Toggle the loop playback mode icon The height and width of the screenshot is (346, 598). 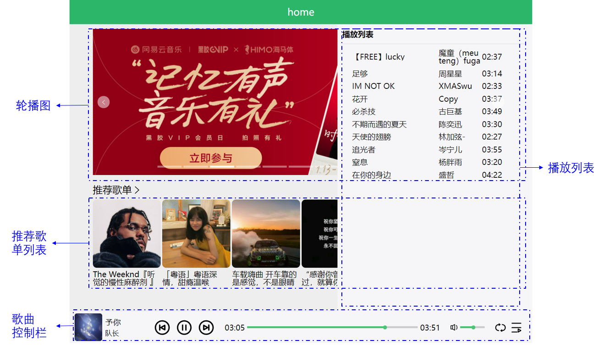pyautogui.click(x=500, y=328)
